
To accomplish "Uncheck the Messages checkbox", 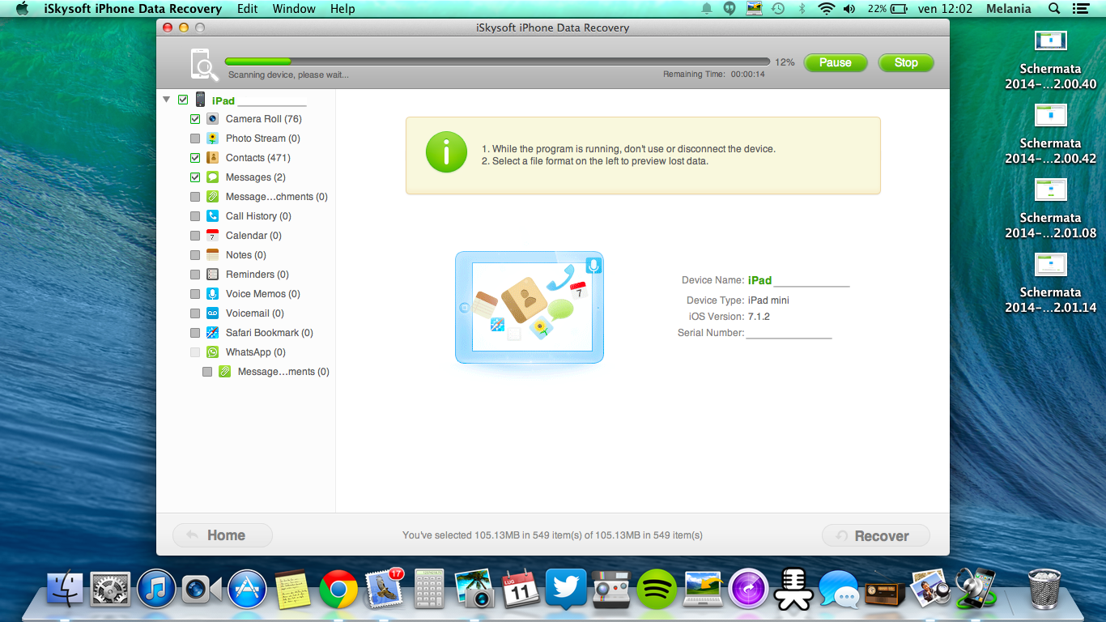I will [x=195, y=177].
